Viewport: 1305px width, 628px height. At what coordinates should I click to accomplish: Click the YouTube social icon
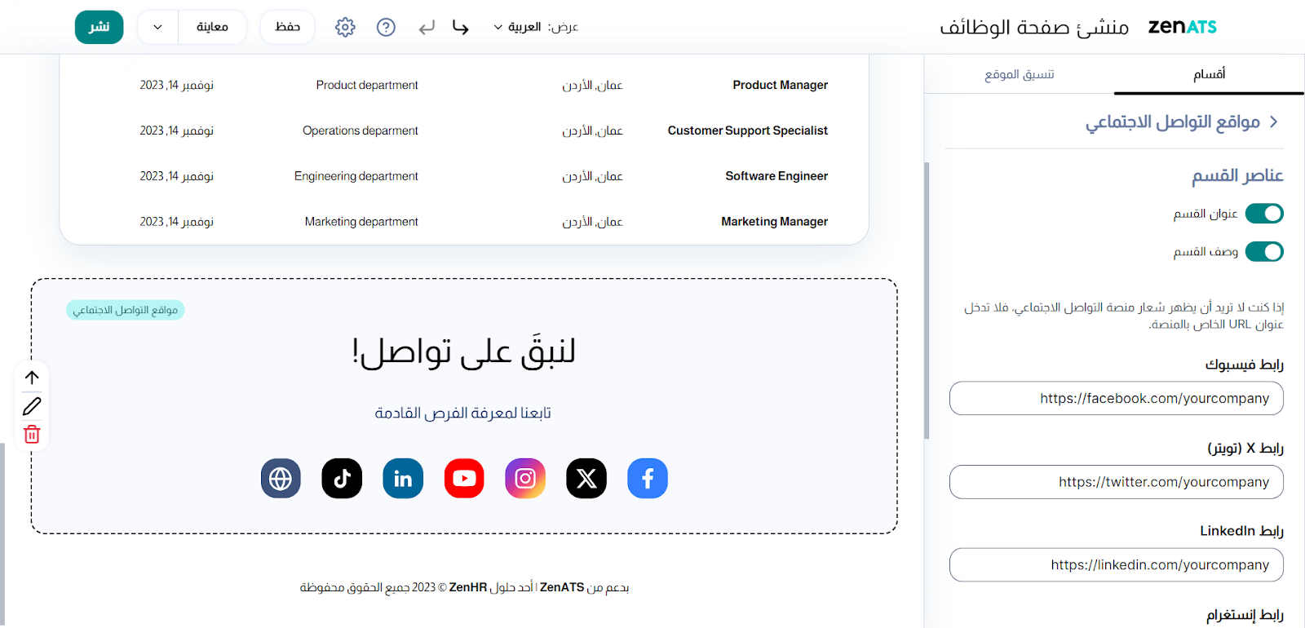coord(464,478)
